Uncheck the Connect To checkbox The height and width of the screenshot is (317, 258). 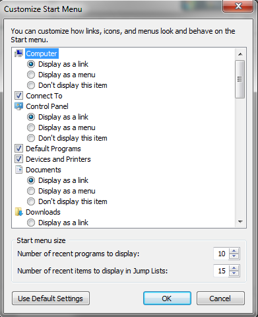coord(18,96)
